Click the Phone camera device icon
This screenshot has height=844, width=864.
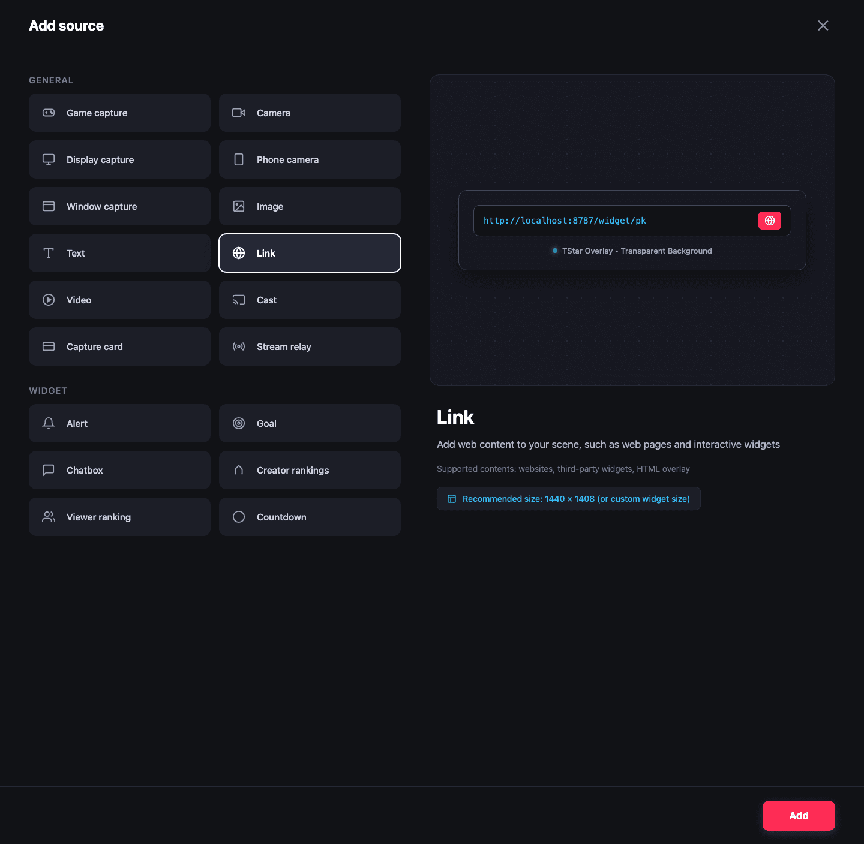click(x=239, y=159)
